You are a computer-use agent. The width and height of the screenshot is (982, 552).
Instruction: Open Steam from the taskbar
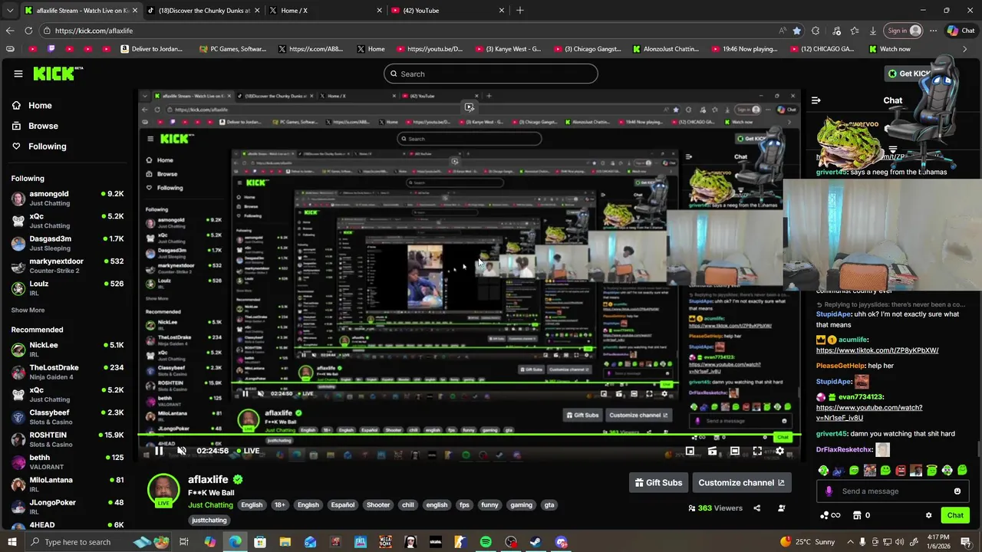pyautogui.click(x=536, y=542)
